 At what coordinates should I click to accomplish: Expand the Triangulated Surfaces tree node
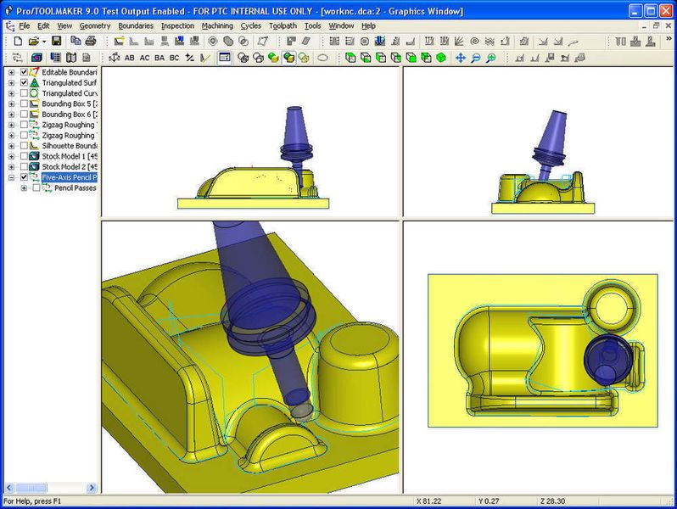(12, 83)
